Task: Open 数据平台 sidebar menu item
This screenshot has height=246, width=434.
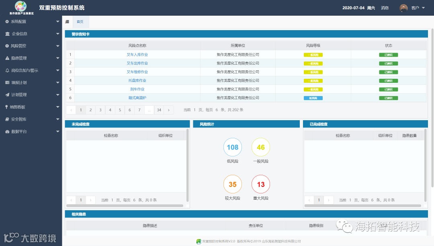Action: click(31, 131)
